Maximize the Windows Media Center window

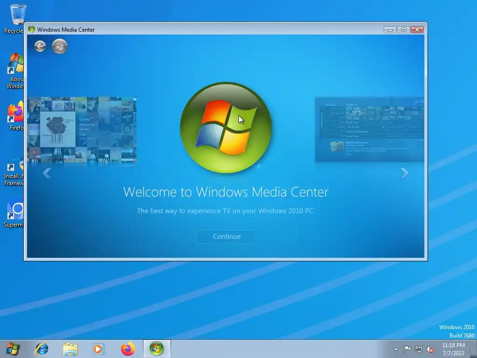403,29
